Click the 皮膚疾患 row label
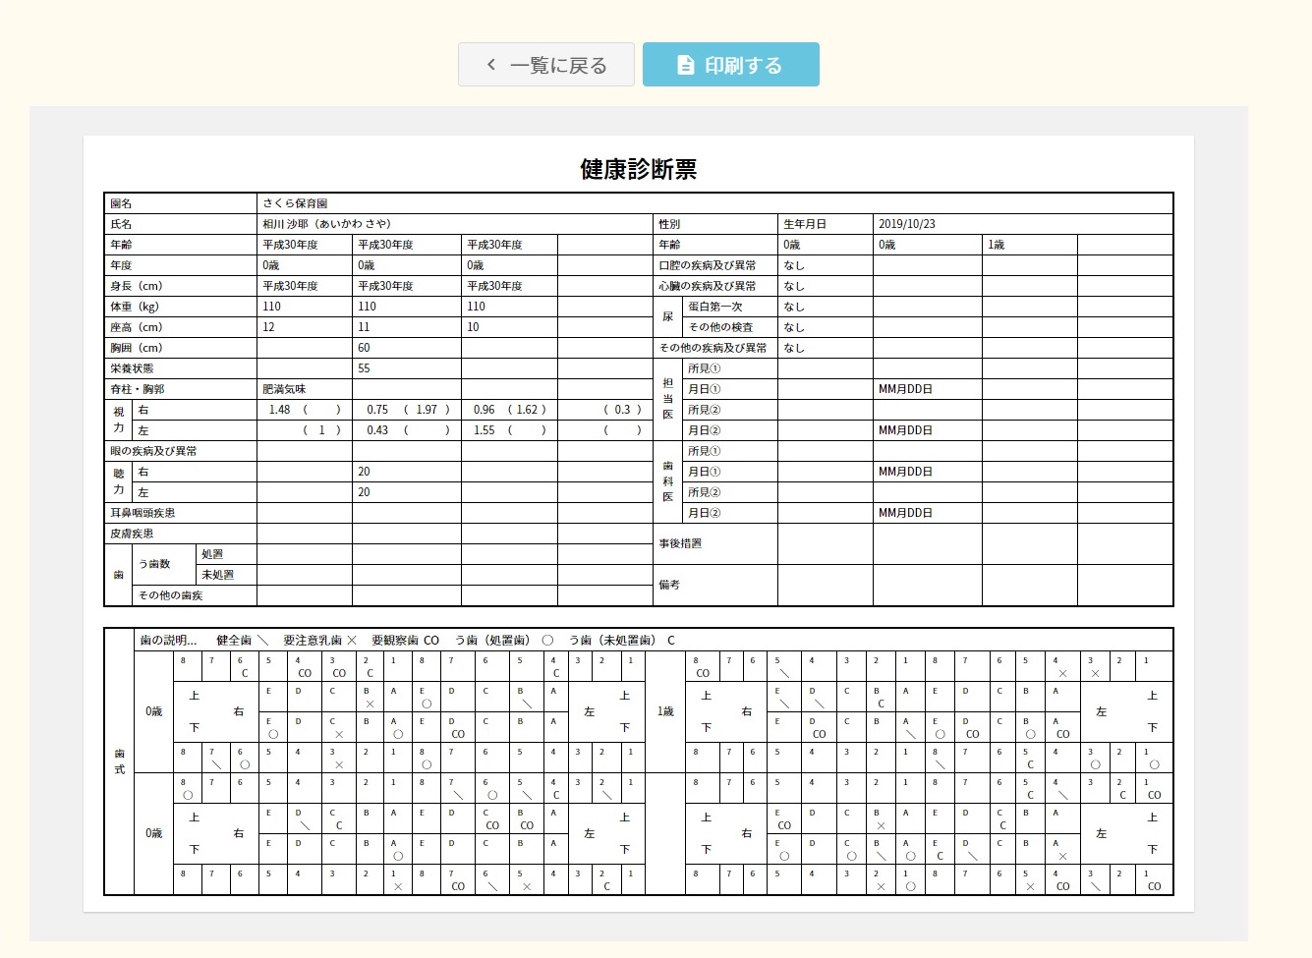This screenshot has width=1312, height=958. 132,534
